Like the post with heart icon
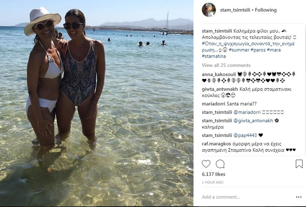This screenshot has height=207, width=306. 206,164
